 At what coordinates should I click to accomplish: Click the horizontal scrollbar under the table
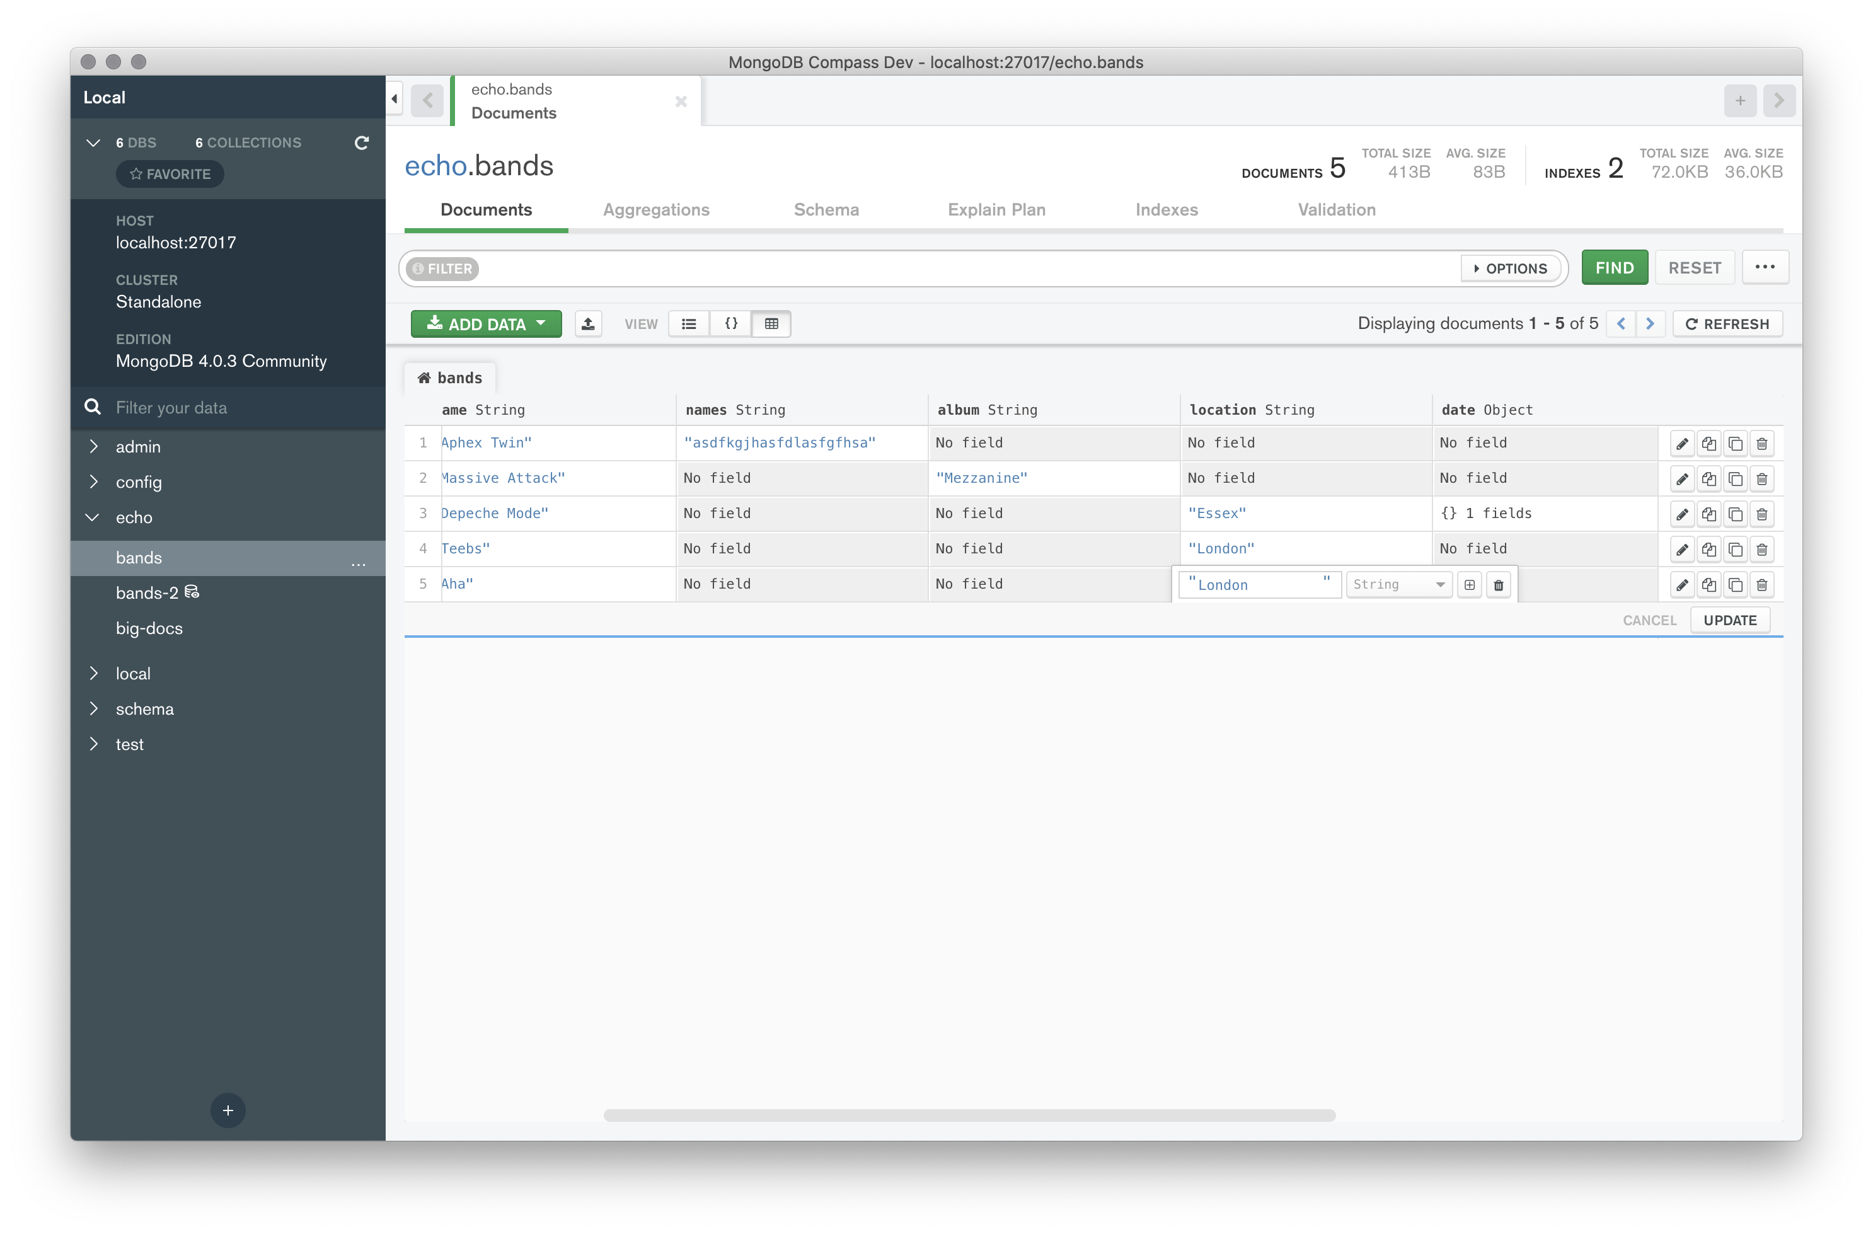pyautogui.click(x=969, y=1115)
